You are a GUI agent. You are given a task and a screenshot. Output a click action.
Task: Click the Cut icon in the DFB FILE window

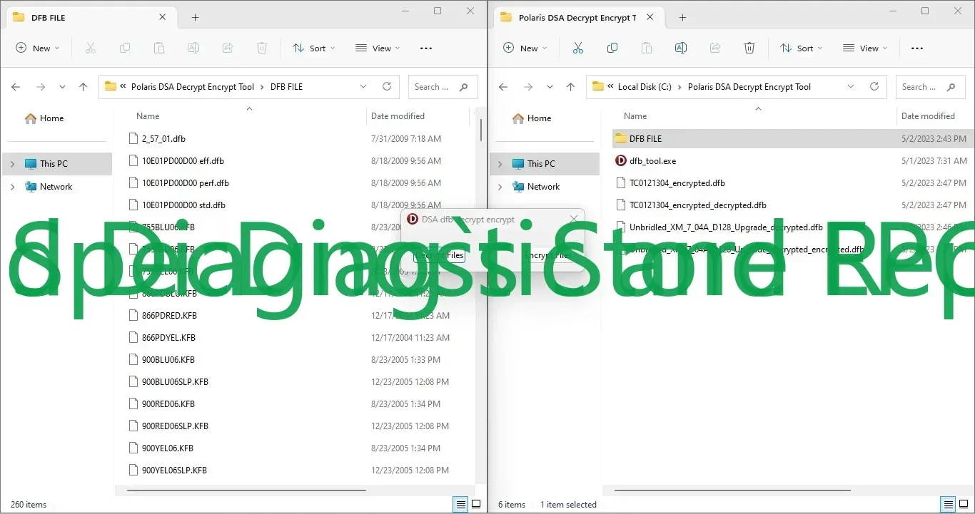tap(91, 48)
